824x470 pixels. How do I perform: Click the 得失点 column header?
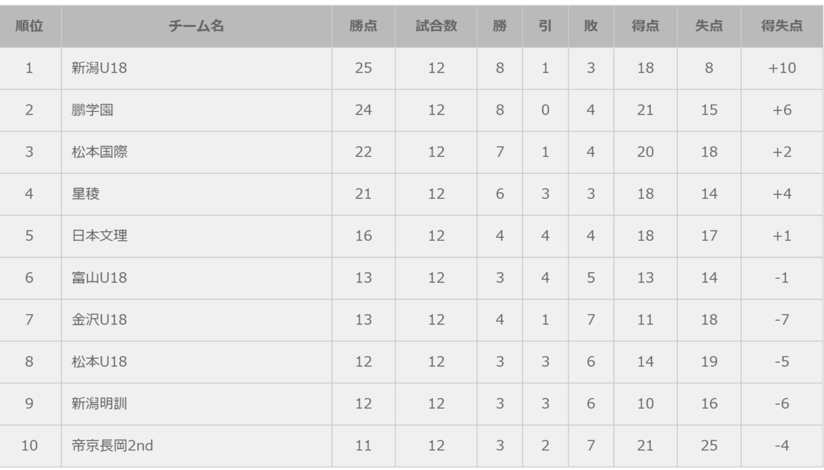click(782, 26)
